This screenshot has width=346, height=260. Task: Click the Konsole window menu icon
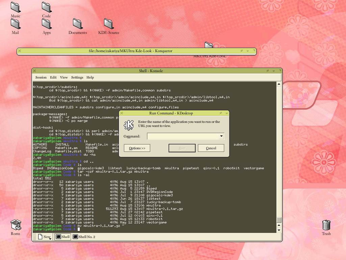(x=35, y=71)
